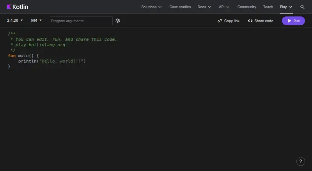Go to Case studies page
This screenshot has width=312, height=171.
point(180,7)
